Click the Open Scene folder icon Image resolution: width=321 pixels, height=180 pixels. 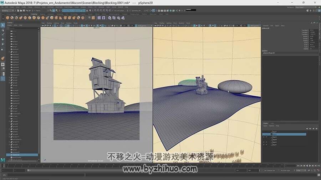[21, 11]
